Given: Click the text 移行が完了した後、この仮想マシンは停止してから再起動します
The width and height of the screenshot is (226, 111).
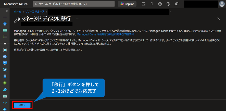Looking at the screenshot, I should [x=48, y=50].
